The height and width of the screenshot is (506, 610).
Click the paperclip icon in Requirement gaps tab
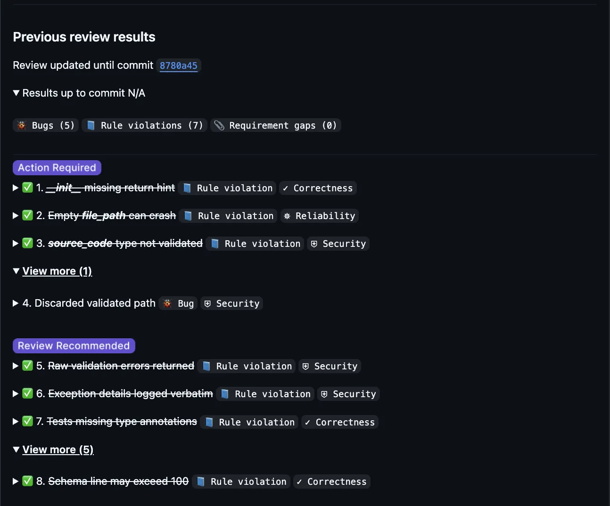pos(219,125)
